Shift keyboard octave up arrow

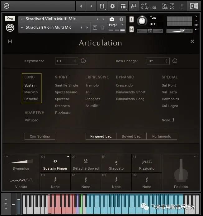pyautogui.click(x=6, y=199)
